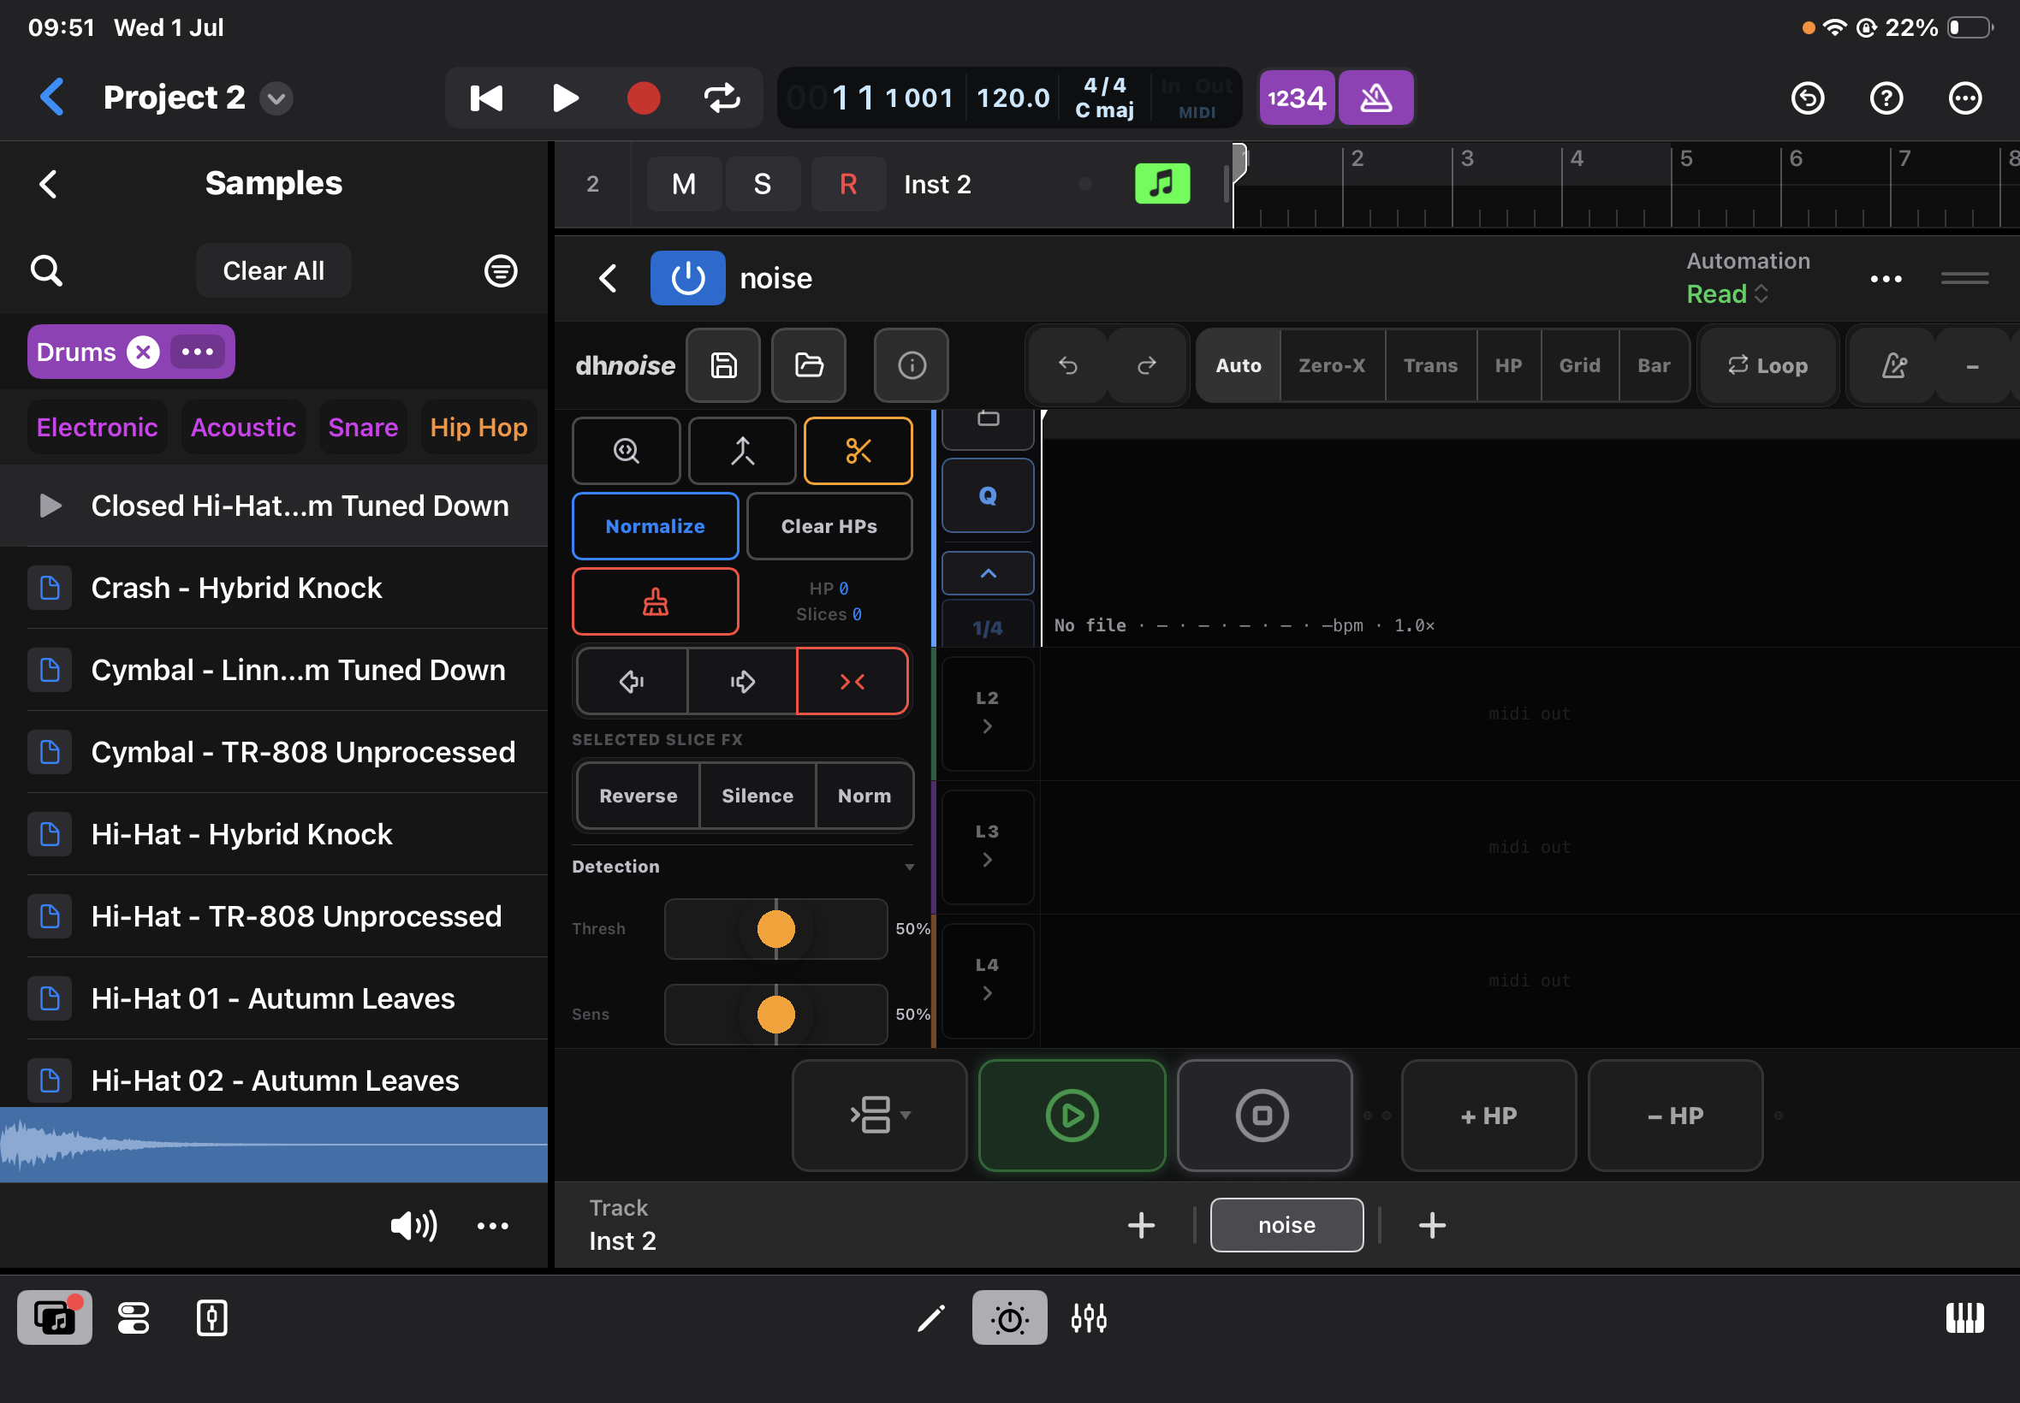2020x1403 pixels.
Task: Open the Automation Read mode dropdown
Action: 1728,293
